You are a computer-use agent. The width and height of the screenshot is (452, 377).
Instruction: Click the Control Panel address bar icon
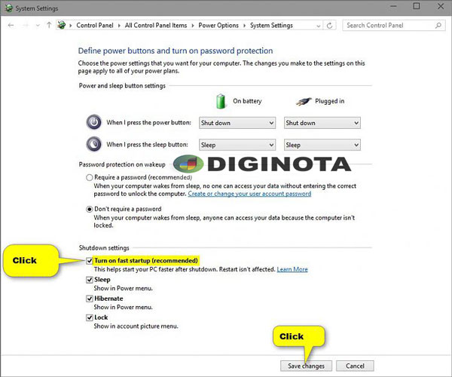point(62,25)
